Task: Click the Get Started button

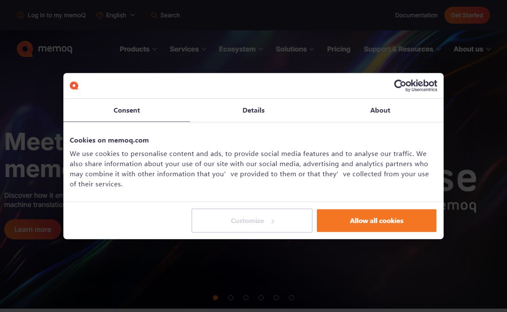Action: coord(467,15)
